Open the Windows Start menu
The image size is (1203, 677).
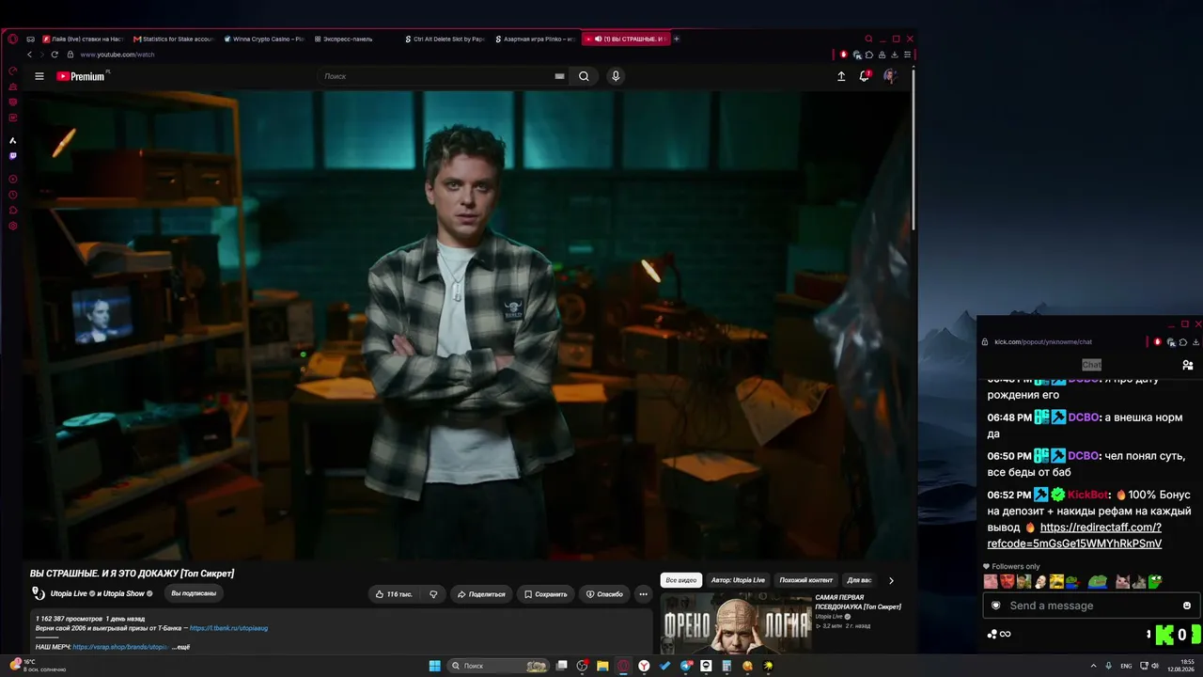pyautogui.click(x=435, y=666)
